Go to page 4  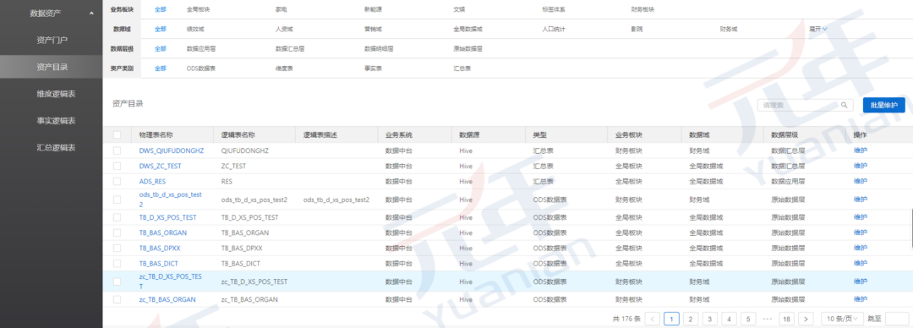(729, 319)
